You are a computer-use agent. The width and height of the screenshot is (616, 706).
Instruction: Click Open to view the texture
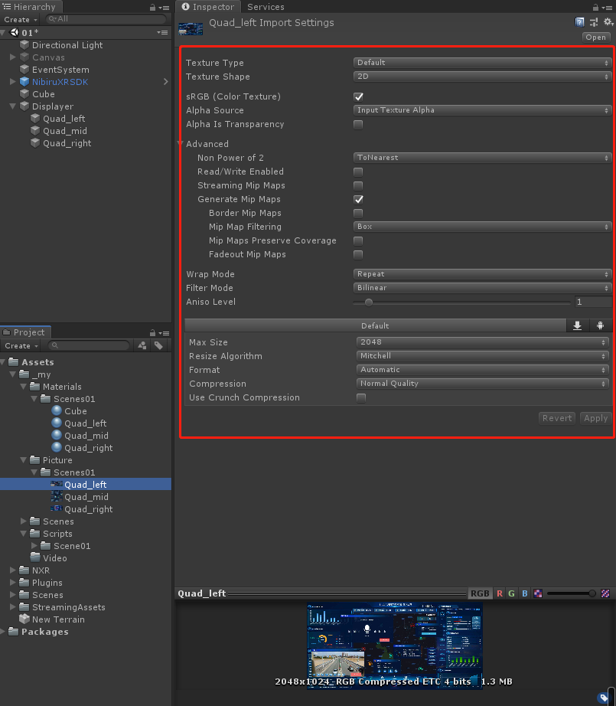click(x=596, y=37)
